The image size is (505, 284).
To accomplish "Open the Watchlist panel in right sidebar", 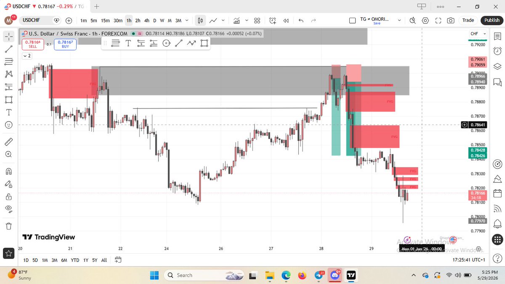I will pos(497,37).
